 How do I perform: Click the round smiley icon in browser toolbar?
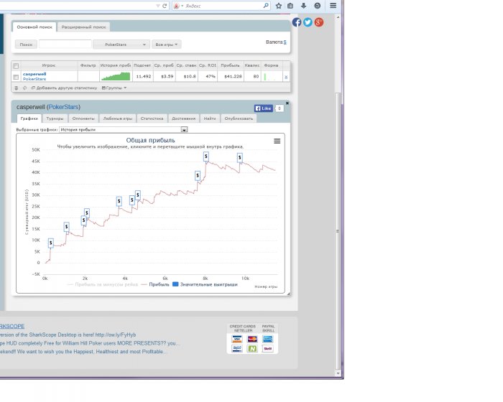(x=318, y=6)
